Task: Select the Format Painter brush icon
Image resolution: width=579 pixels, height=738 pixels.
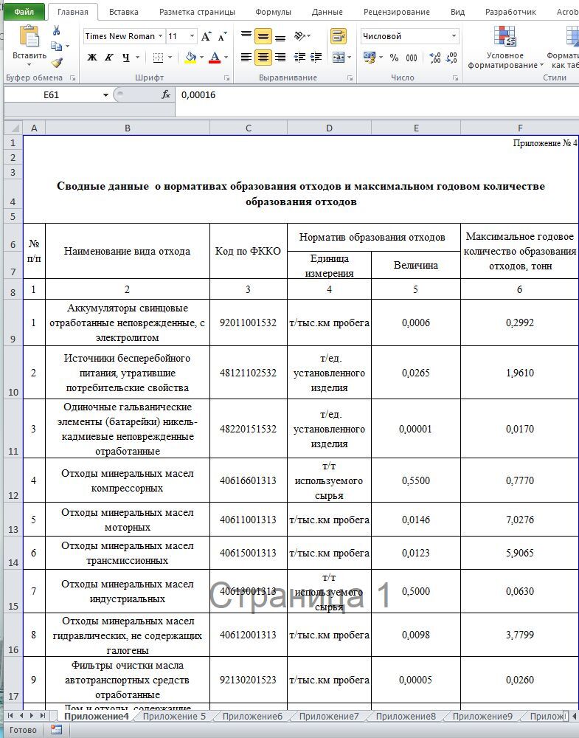Action: pos(57,62)
